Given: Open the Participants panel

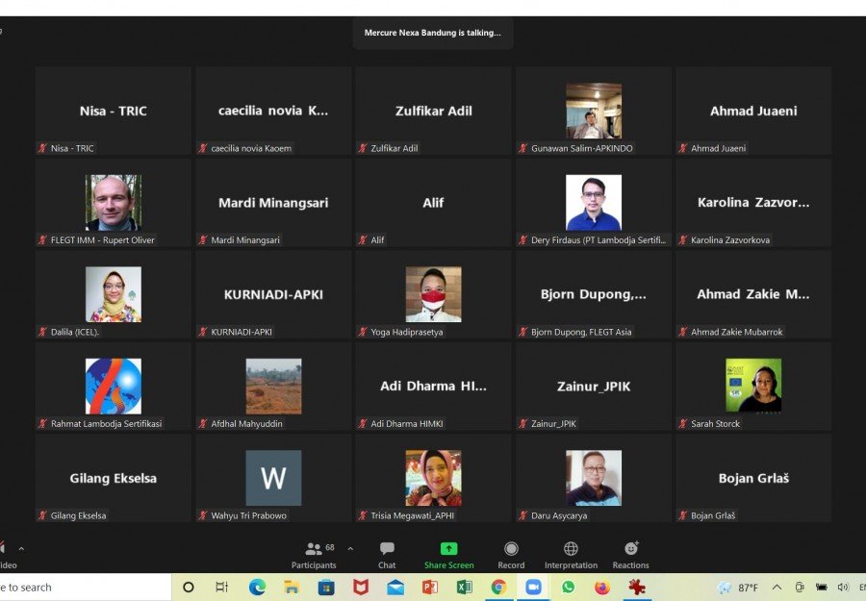Looking at the screenshot, I should coord(314,554).
